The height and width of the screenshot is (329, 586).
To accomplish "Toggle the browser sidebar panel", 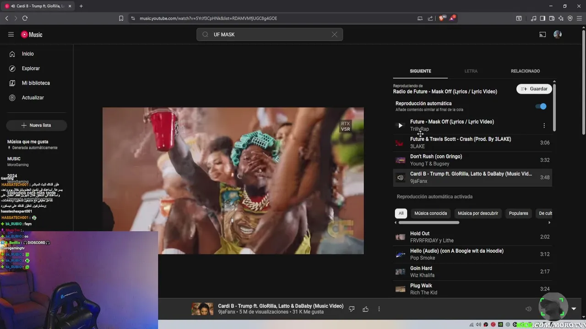I will tap(543, 18).
